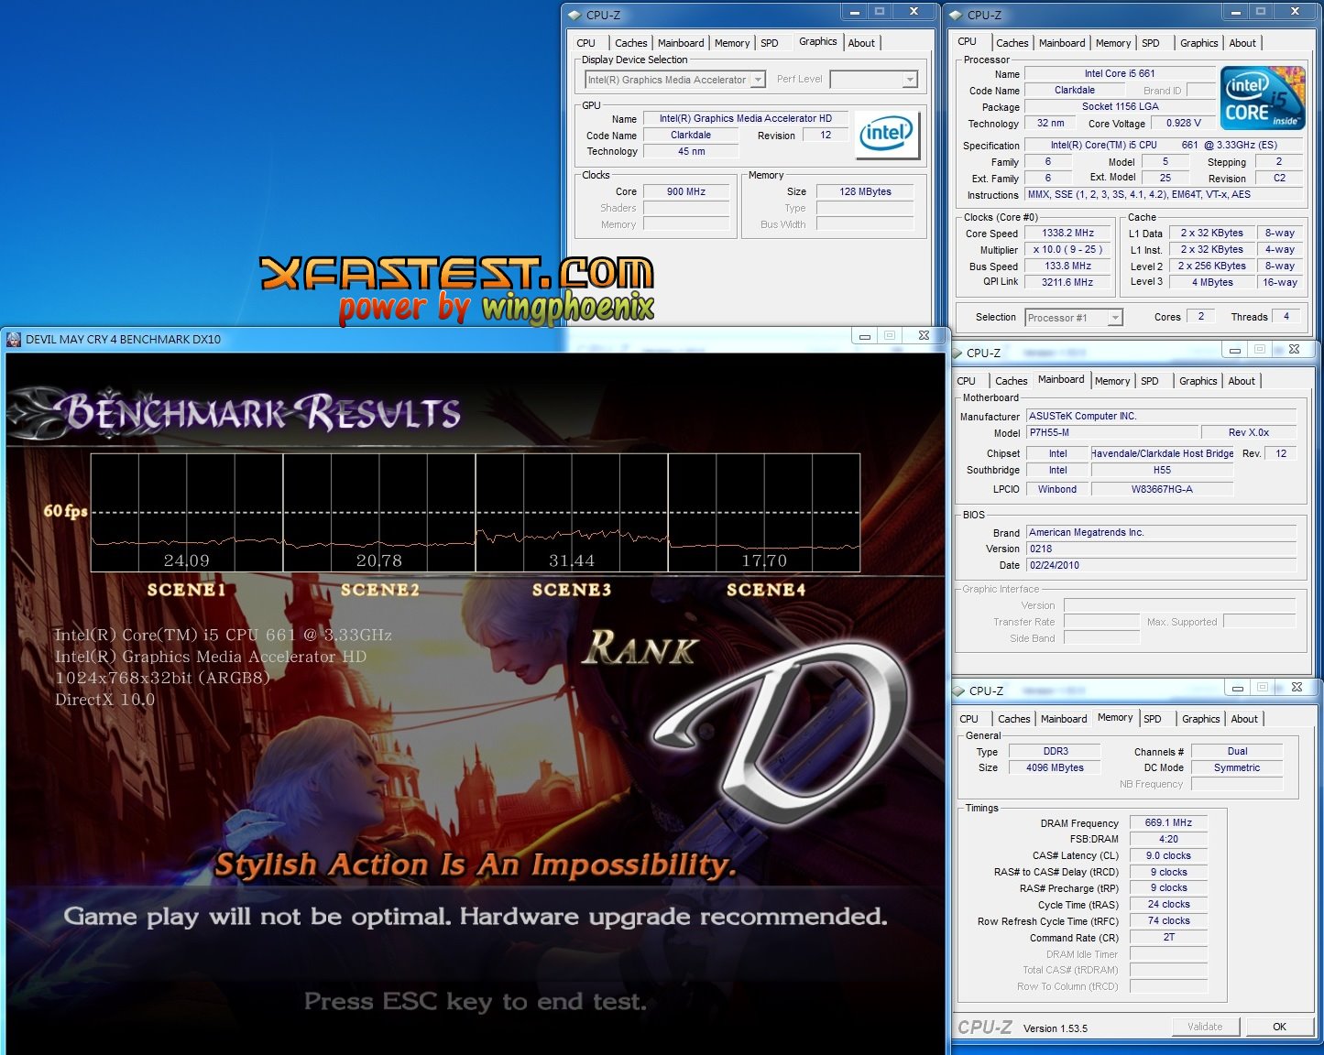Click memory Type value DDR3
Image resolution: width=1324 pixels, height=1055 pixels.
pyautogui.click(x=1056, y=752)
